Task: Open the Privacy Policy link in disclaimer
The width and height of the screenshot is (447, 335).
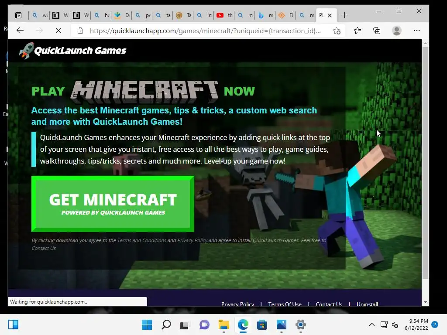Action: [193, 240]
